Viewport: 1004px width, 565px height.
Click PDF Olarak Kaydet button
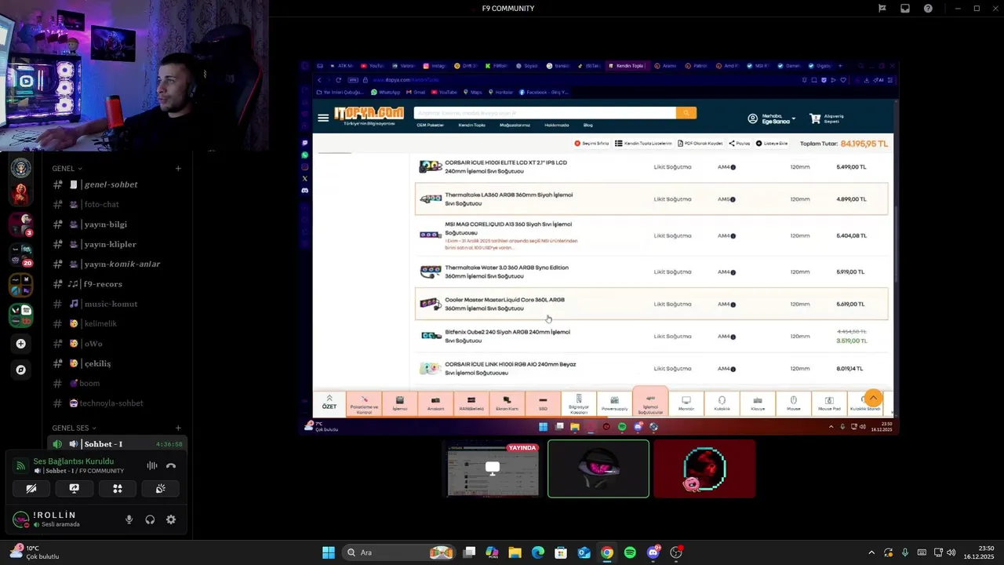pyautogui.click(x=700, y=144)
